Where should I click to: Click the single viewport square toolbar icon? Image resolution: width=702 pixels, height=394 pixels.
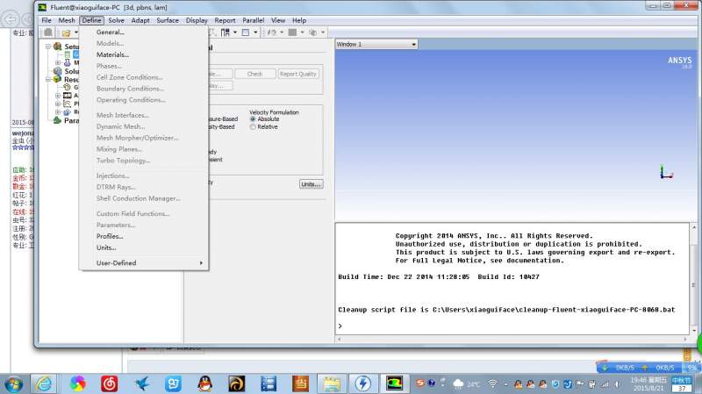(x=246, y=32)
